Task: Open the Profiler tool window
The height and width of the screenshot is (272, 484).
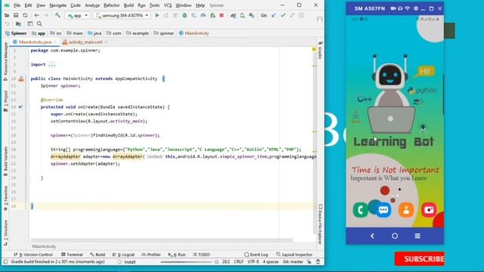Action: pyautogui.click(x=151, y=255)
